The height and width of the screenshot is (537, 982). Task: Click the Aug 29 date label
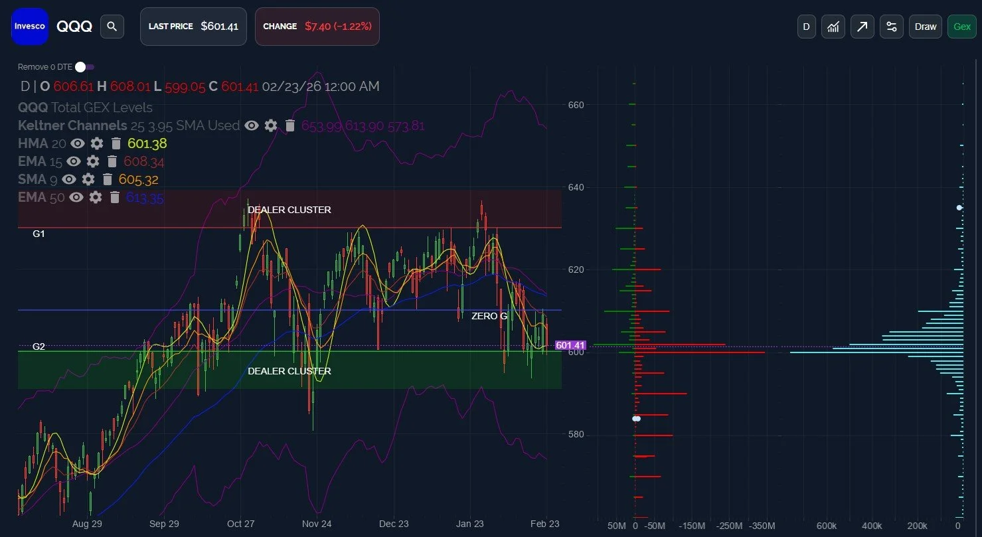click(87, 524)
